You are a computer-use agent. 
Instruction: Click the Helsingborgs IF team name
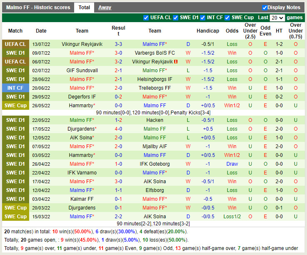[x=155, y=79]
